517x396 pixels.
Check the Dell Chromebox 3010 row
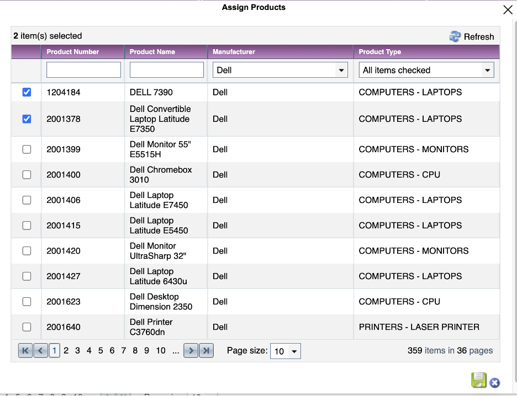[27, 175]
